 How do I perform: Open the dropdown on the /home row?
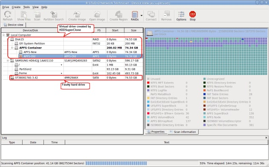click(x=61, y=73)
